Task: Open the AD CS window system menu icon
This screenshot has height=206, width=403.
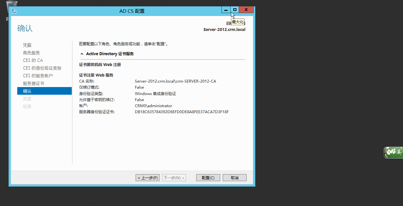Action: (14, 11)
